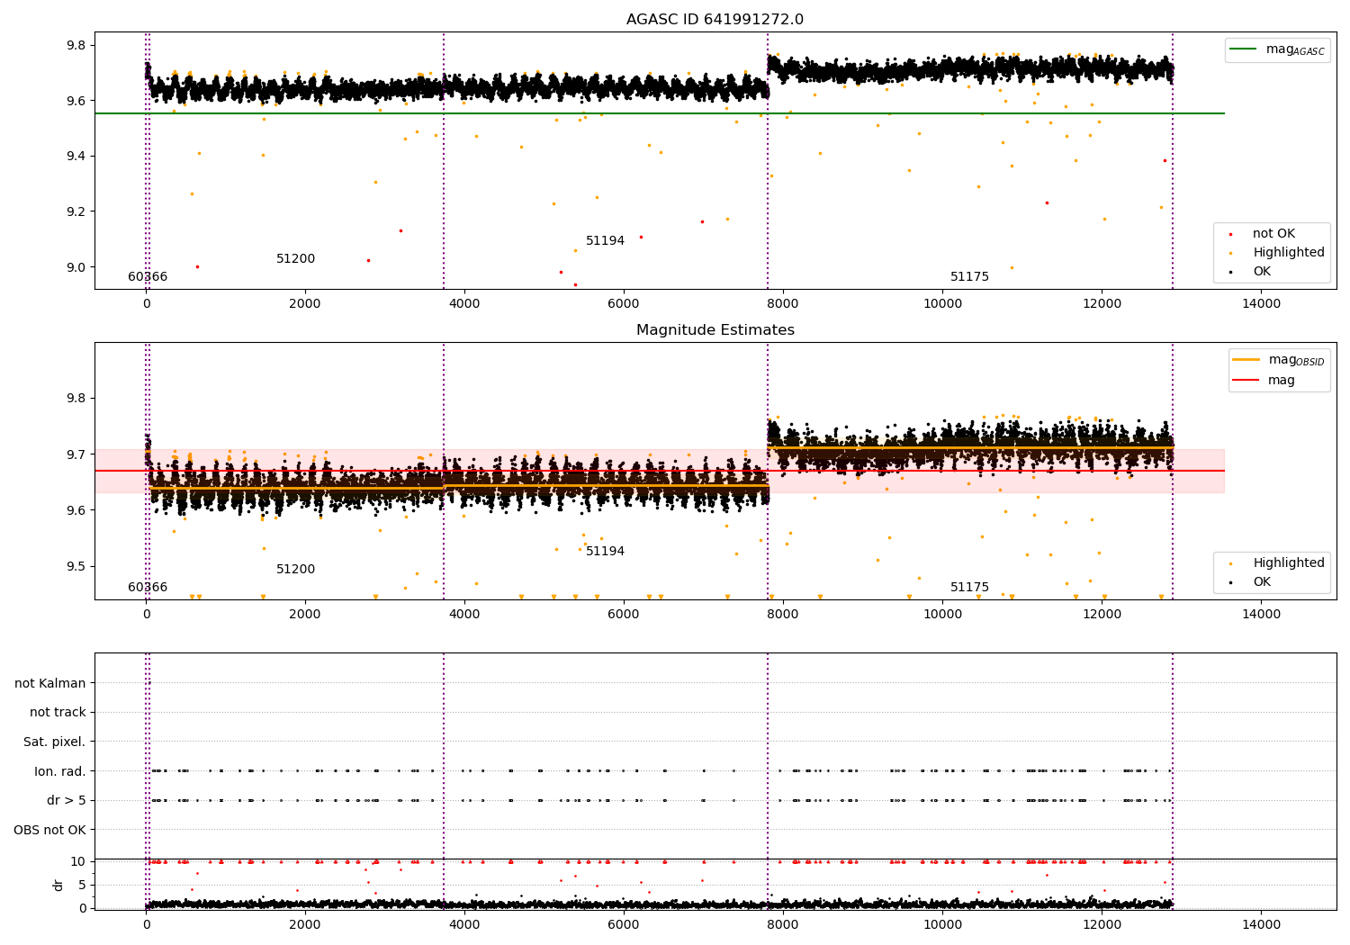Click the 9.4 y-axis tick label
Image resolution: width=1350 pixels, height=945 pixels.
pos(76,157)
